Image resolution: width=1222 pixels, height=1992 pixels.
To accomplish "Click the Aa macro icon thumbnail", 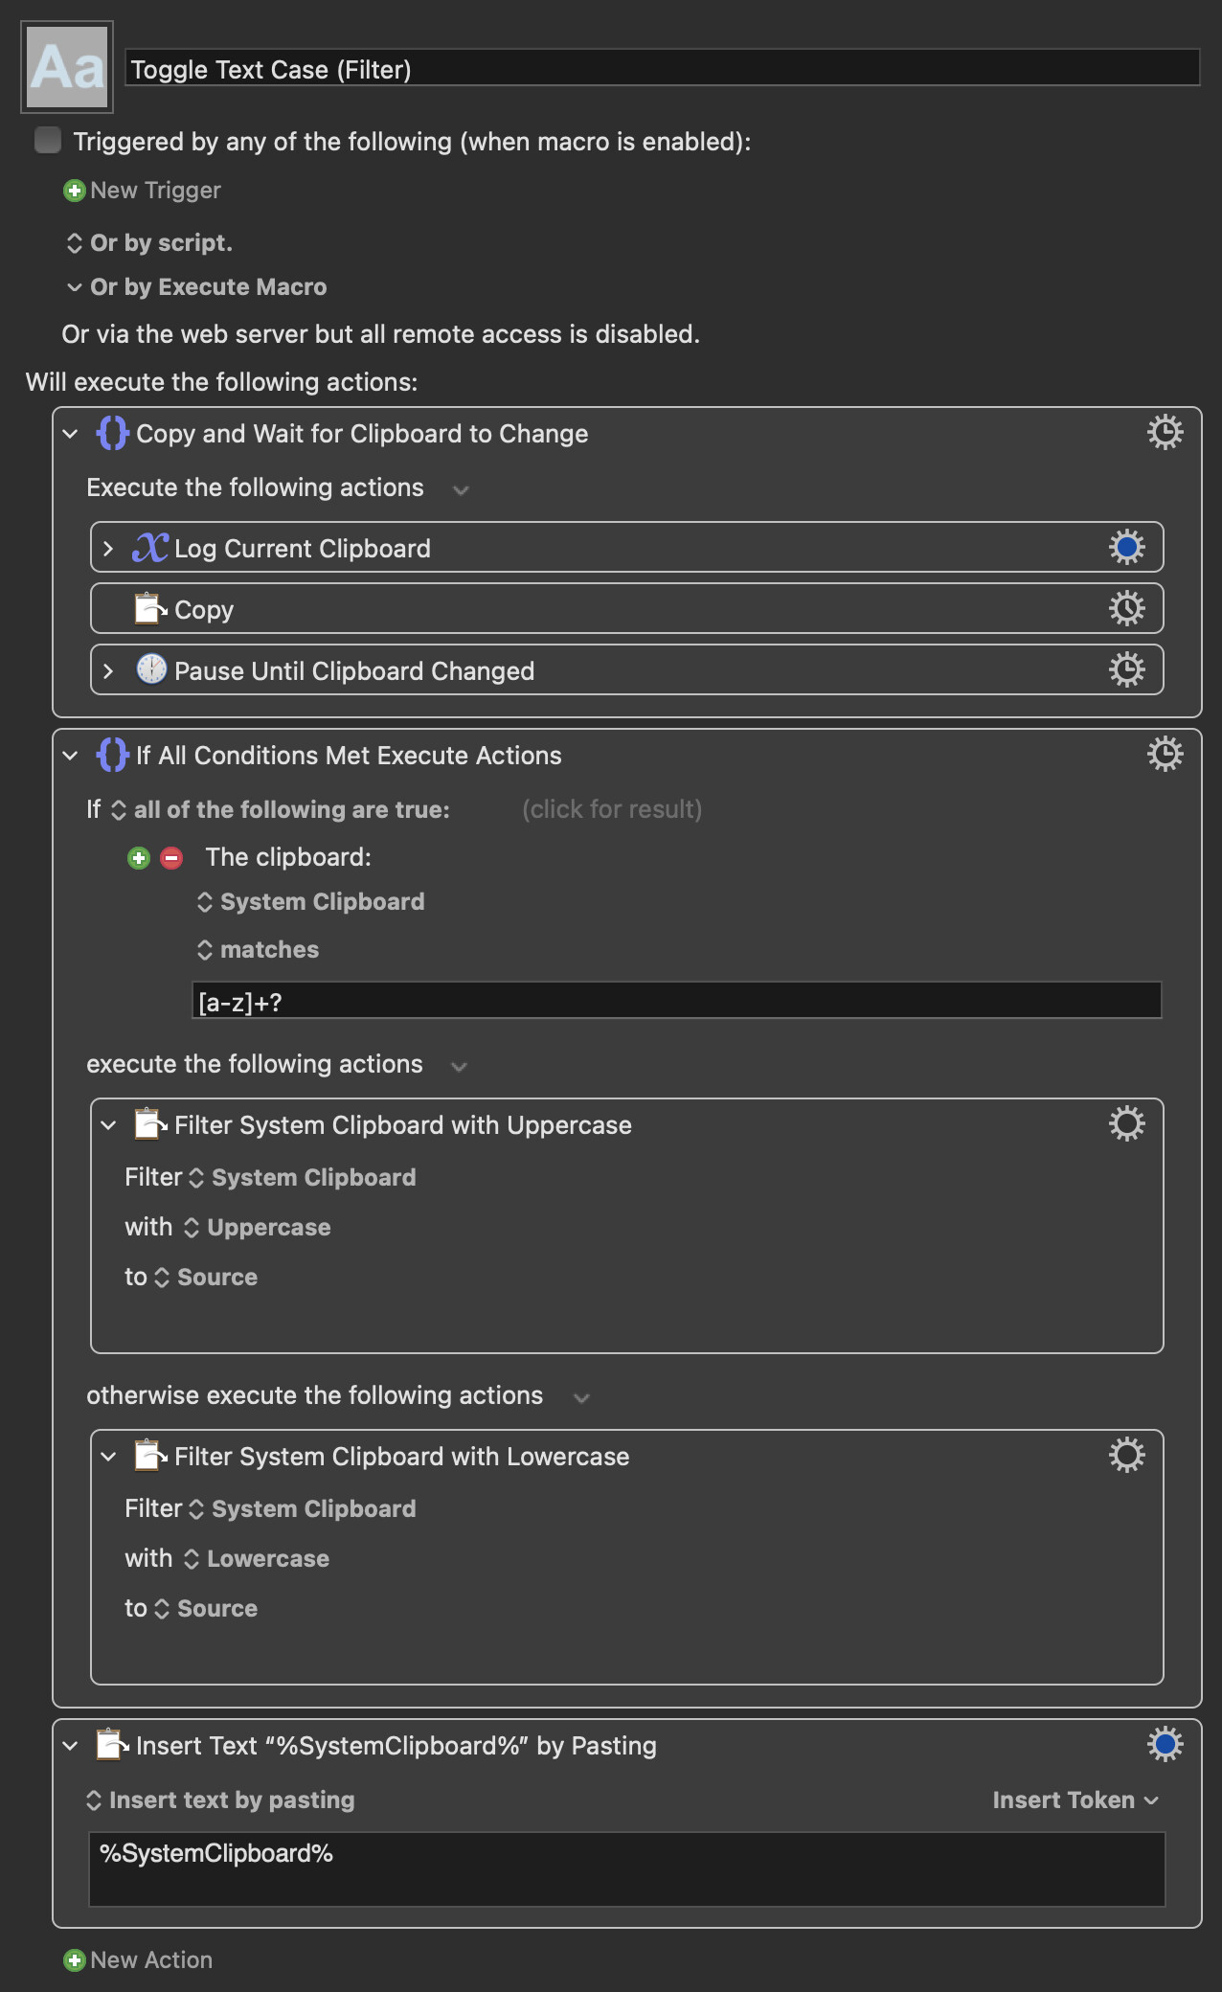I will (67, 67).
